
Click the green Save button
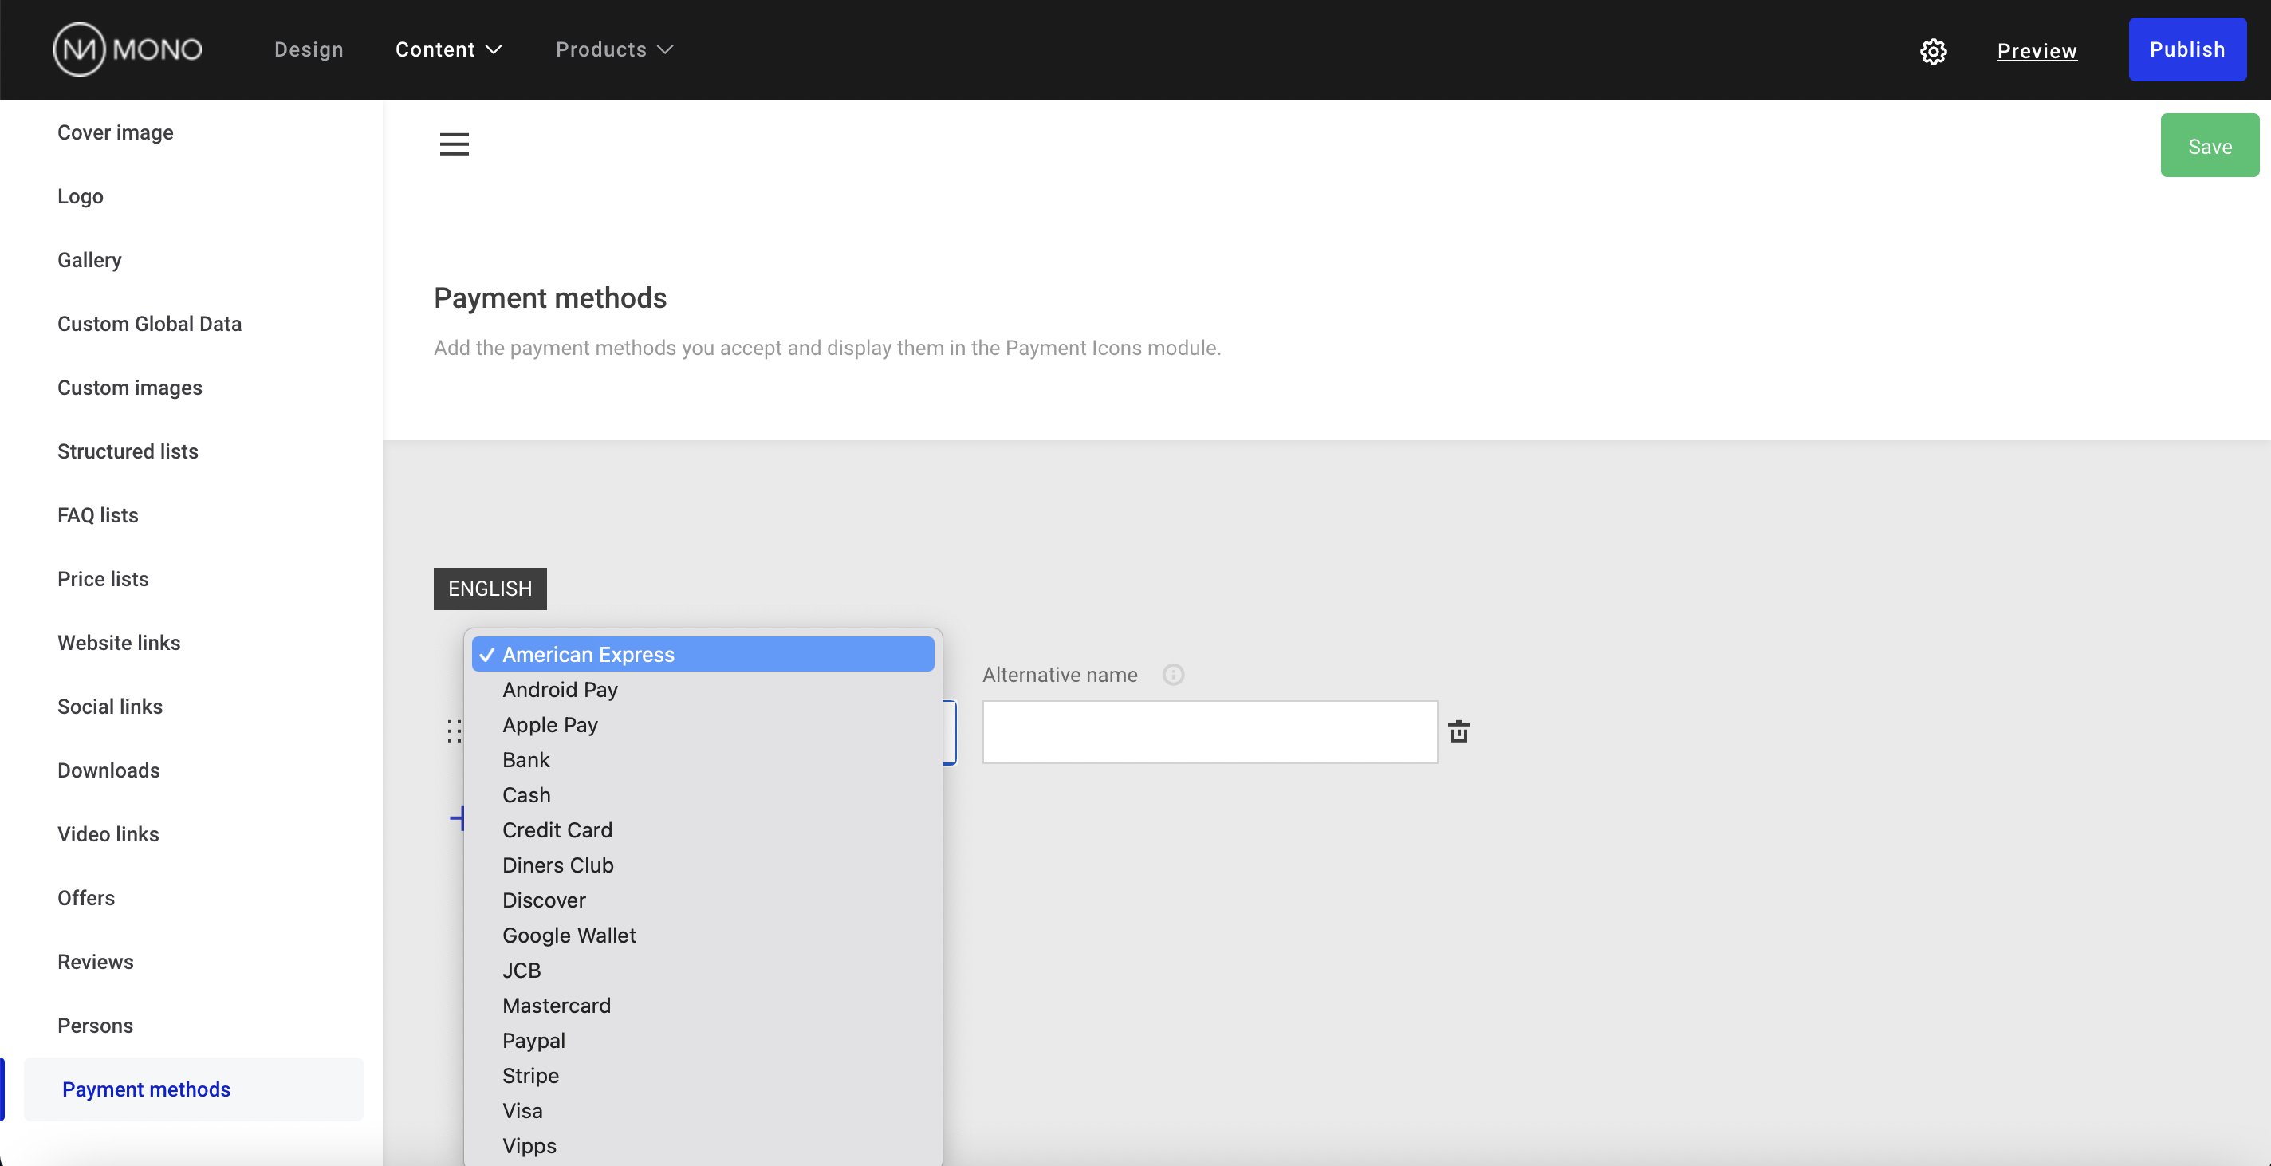(2210, 145)
